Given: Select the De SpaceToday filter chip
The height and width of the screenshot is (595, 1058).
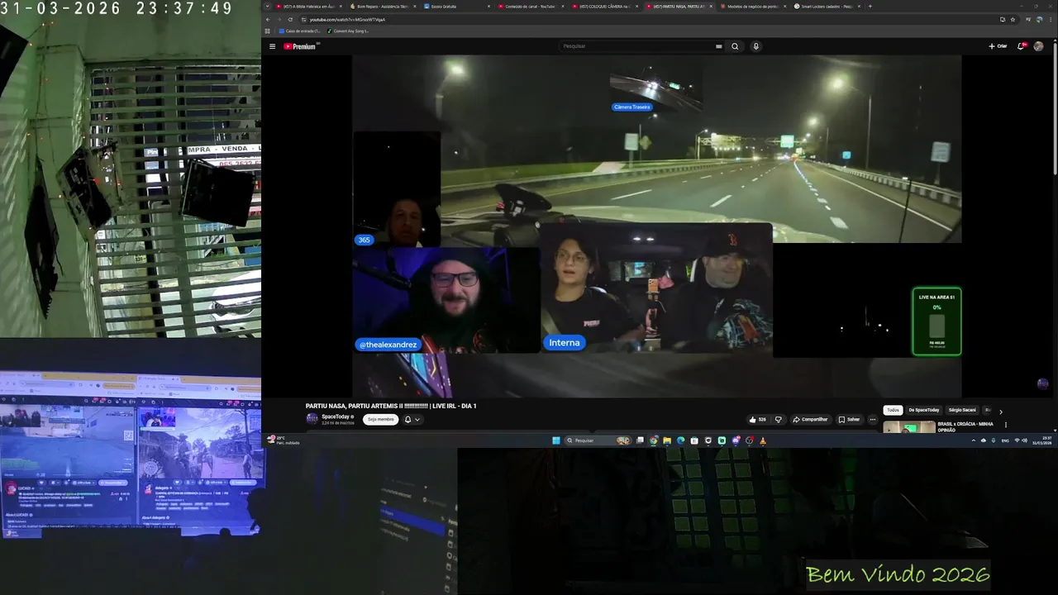Looking at the screenshot, I should (x=924, y=410).
